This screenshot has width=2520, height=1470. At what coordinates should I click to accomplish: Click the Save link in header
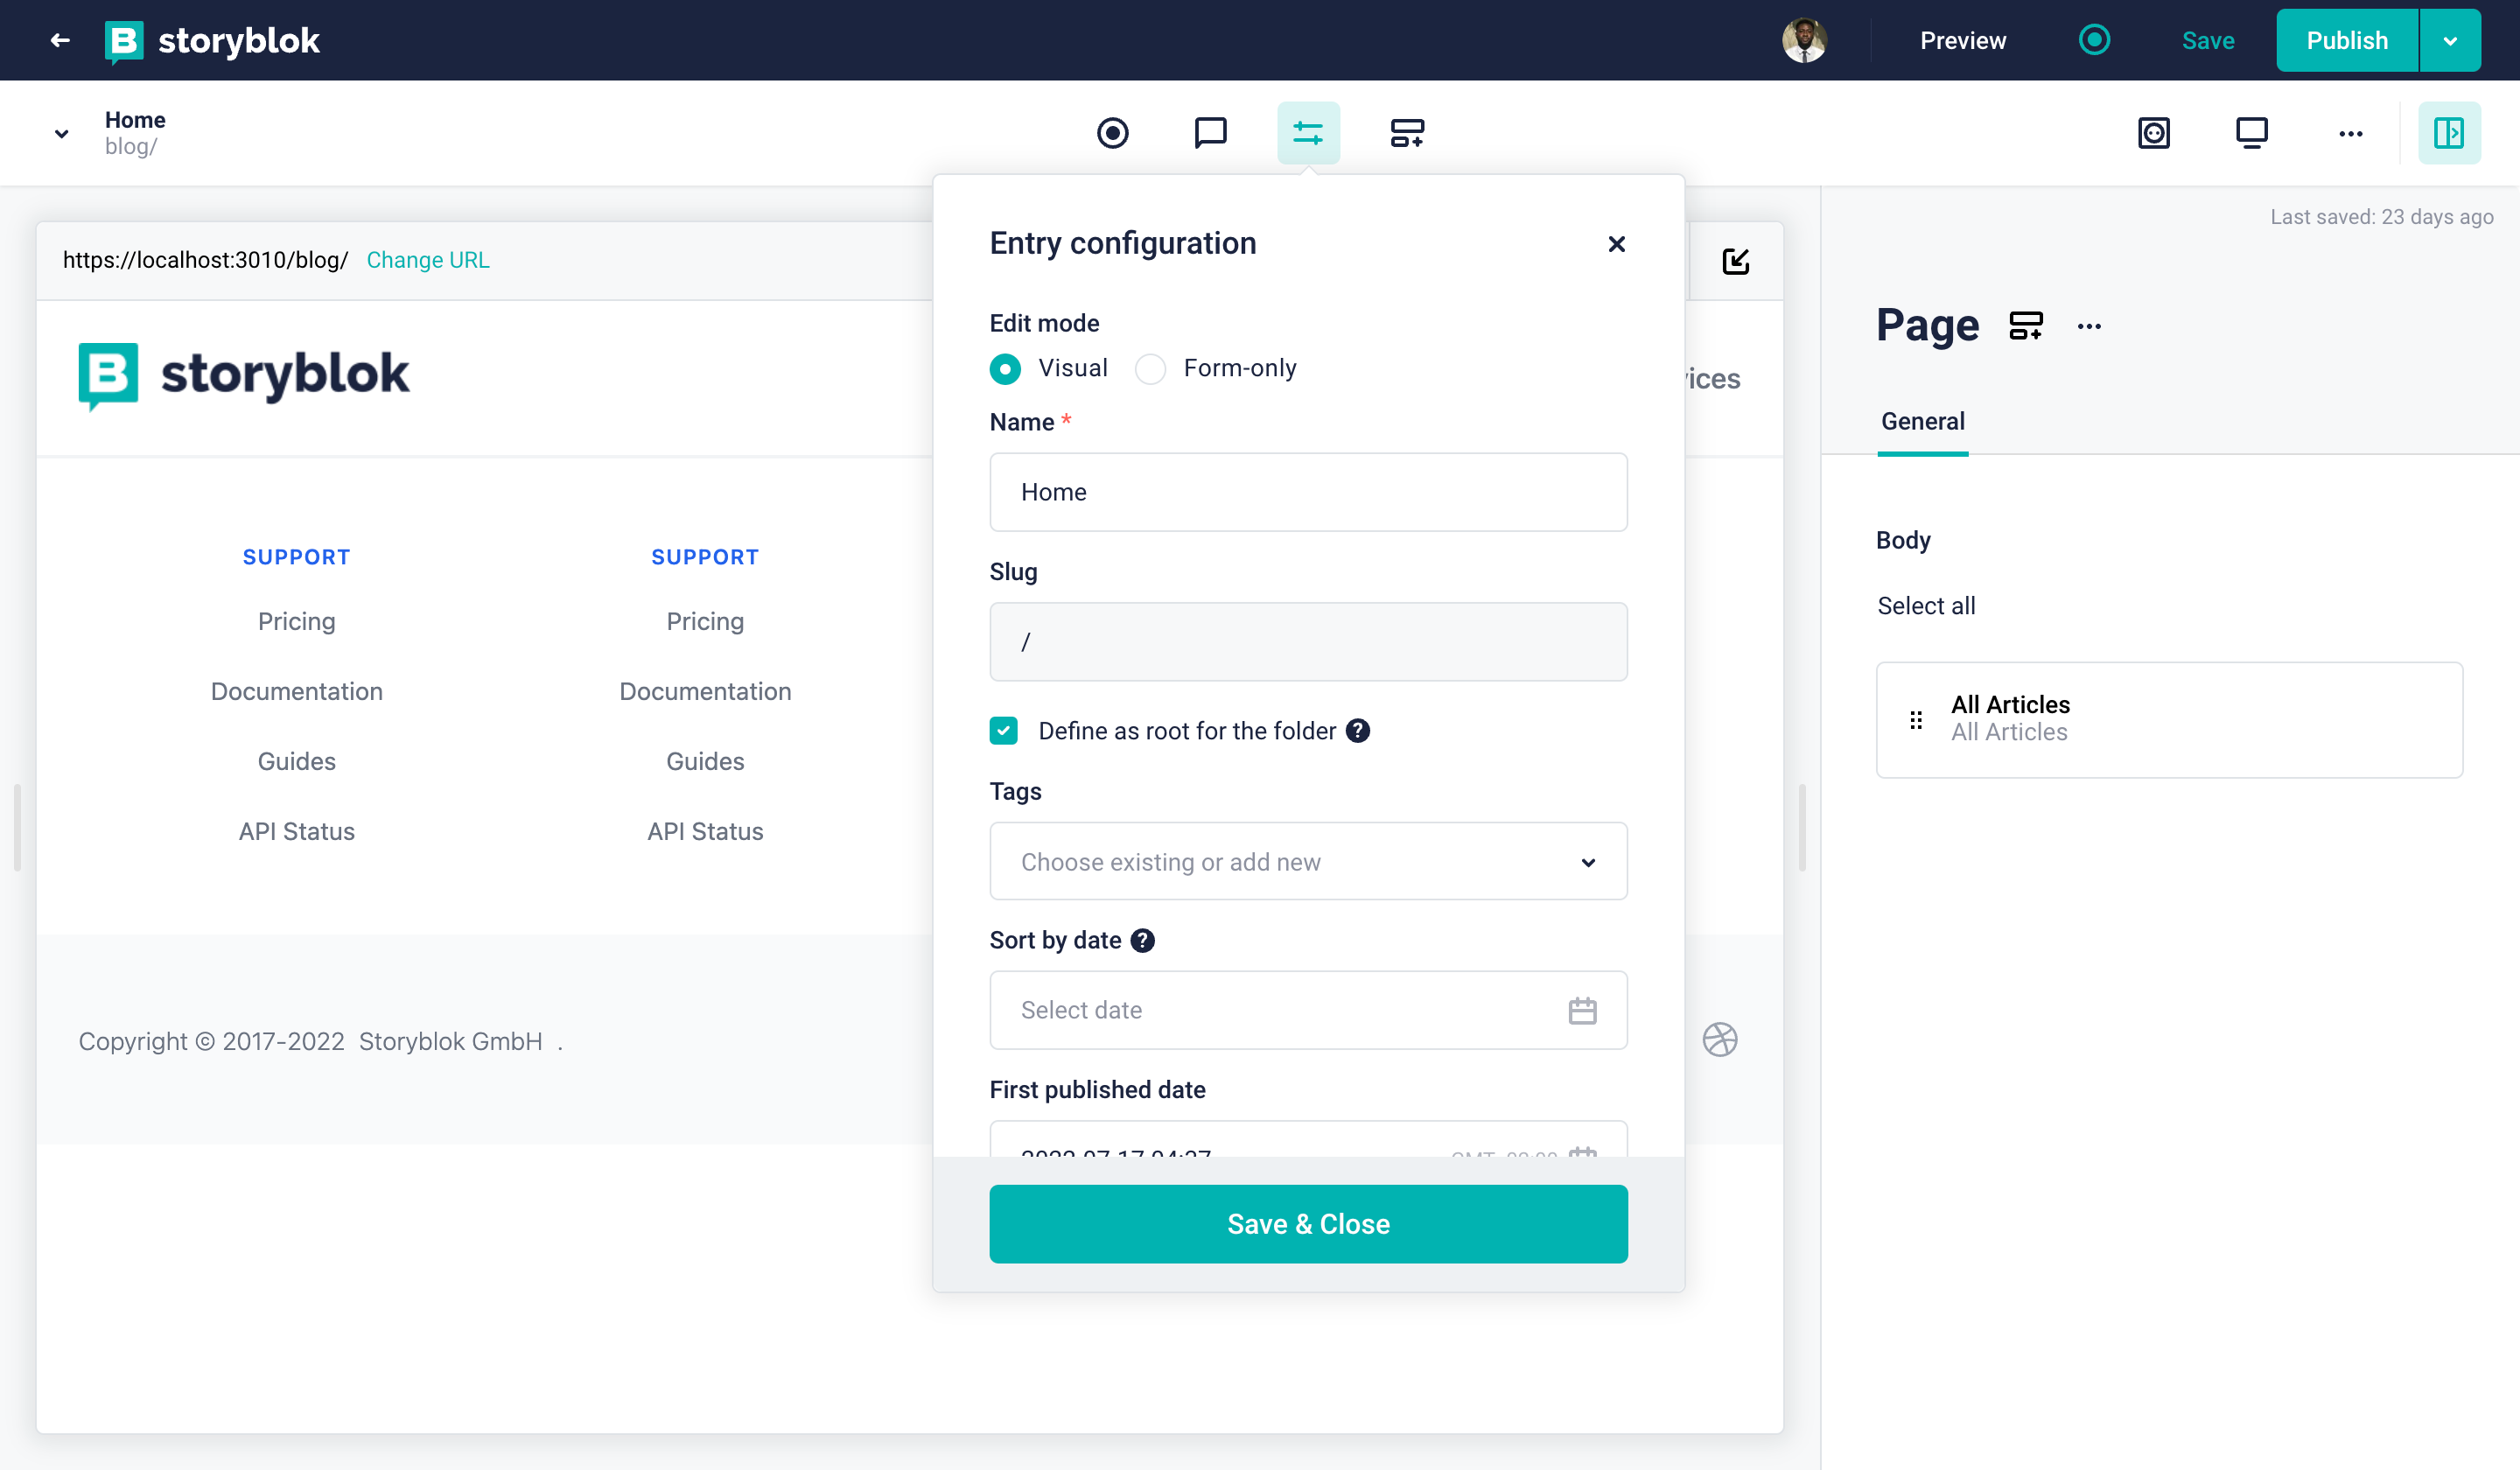pyautogui.click(x=2208, y=41)
